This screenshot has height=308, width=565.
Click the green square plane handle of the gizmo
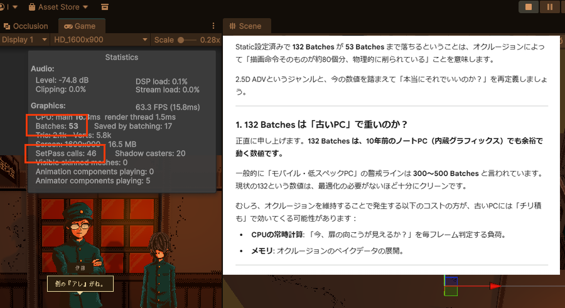click(x=451, y=291)
